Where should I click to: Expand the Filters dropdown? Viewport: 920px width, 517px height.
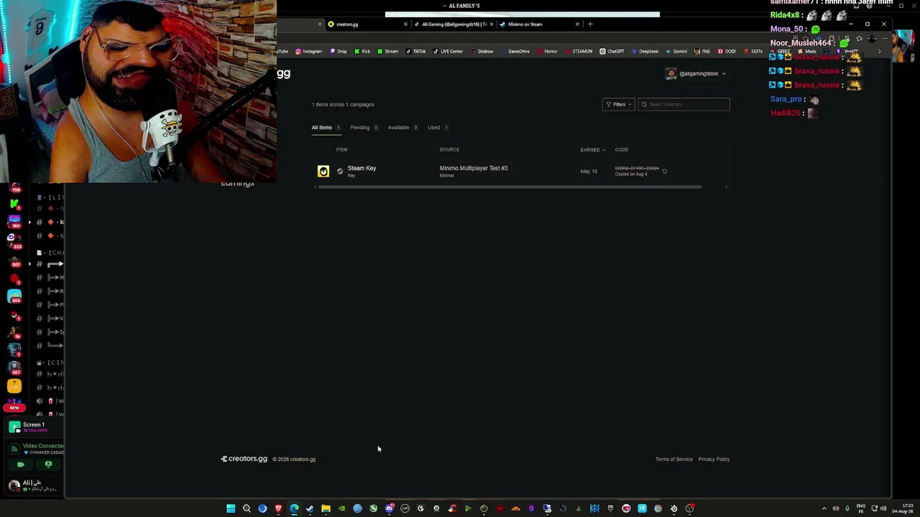click(x=618, y=104)
